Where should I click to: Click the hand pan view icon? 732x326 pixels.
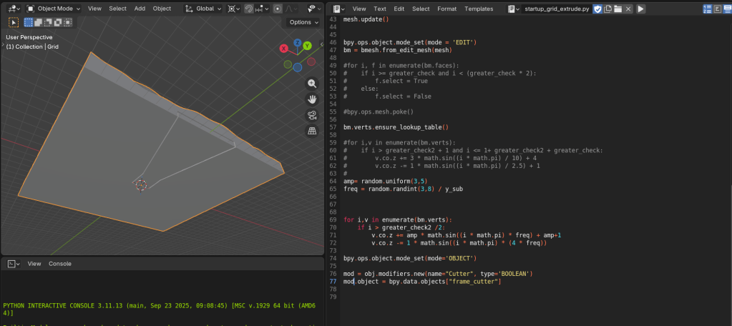[x=312, y=99]
